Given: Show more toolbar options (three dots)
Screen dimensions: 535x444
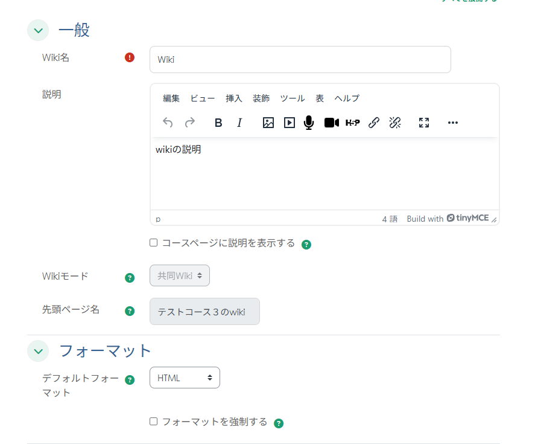Looking at the screenshot, I should [453, 123].
